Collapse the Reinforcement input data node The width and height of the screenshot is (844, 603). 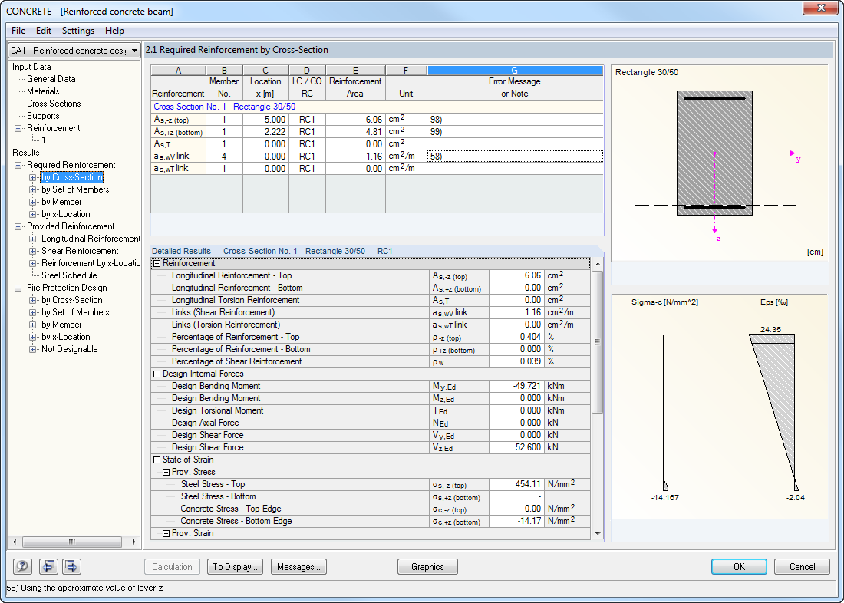tap(18, 128)
